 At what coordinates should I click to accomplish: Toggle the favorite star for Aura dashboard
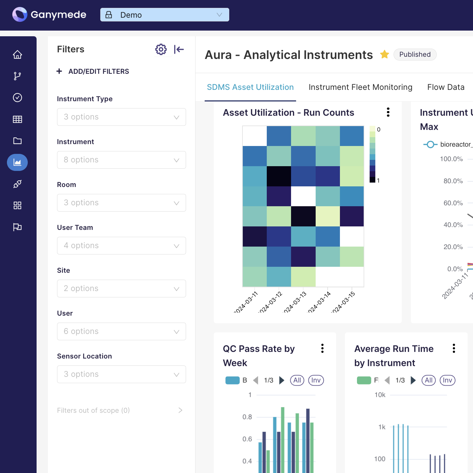384,55
